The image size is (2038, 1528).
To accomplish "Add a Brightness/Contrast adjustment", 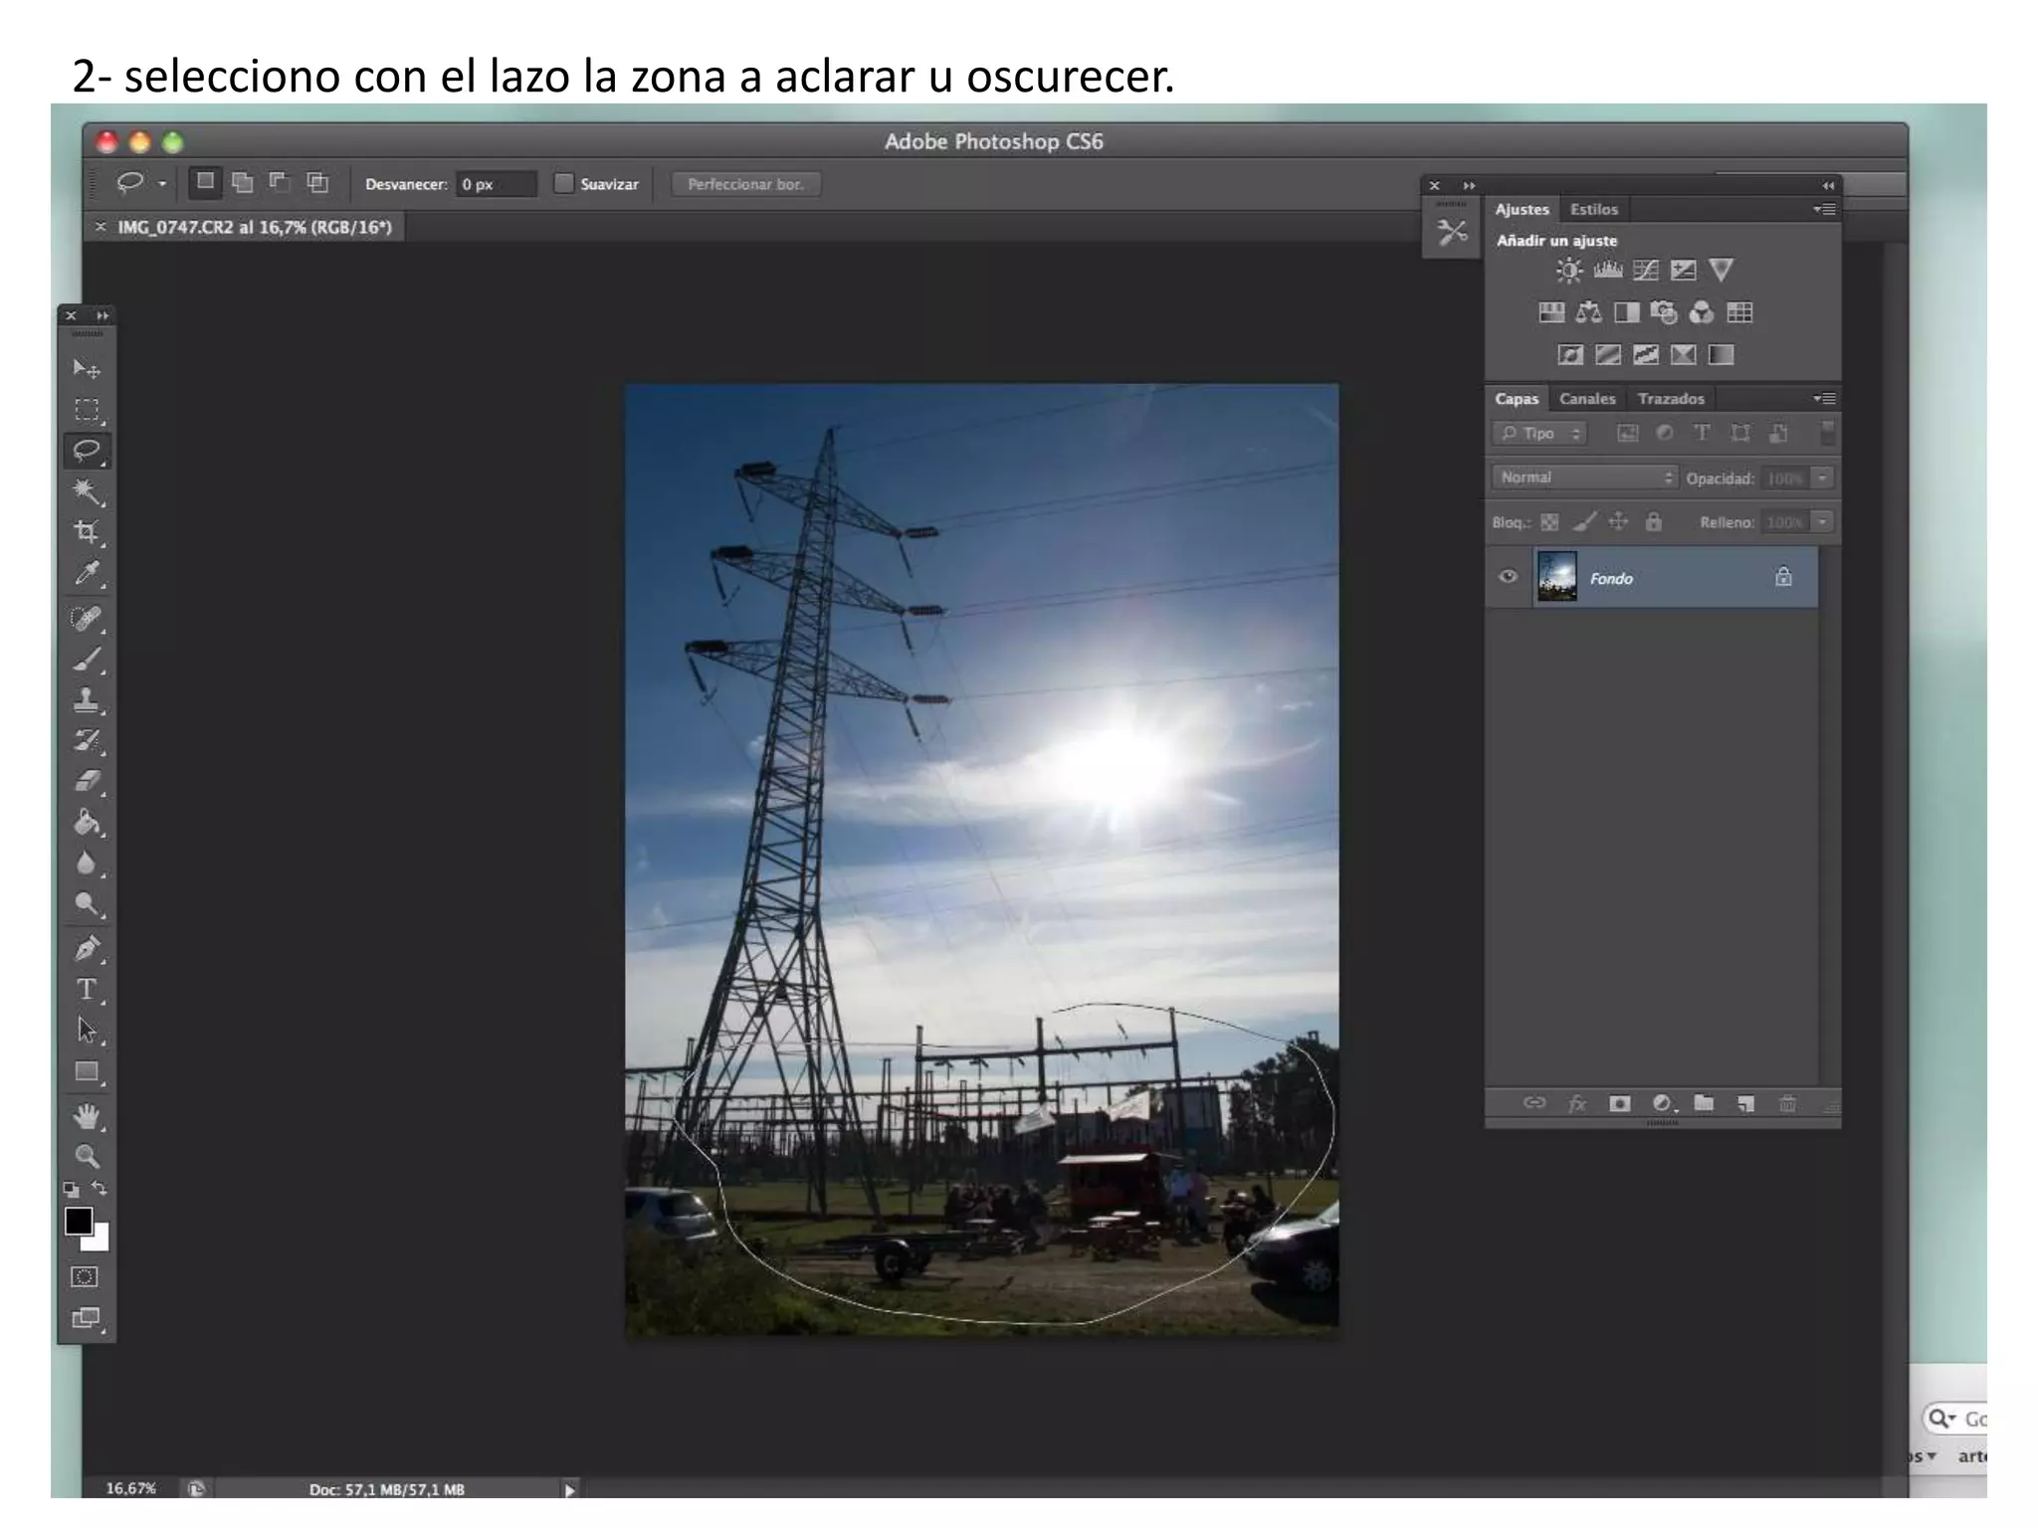I will [x=1569, y=271].
